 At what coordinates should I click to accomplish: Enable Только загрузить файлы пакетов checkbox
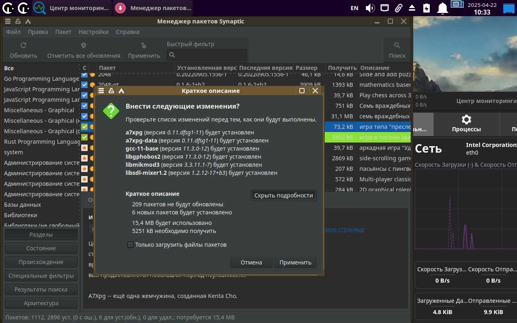pyautogui.click(x=130, y=245)
